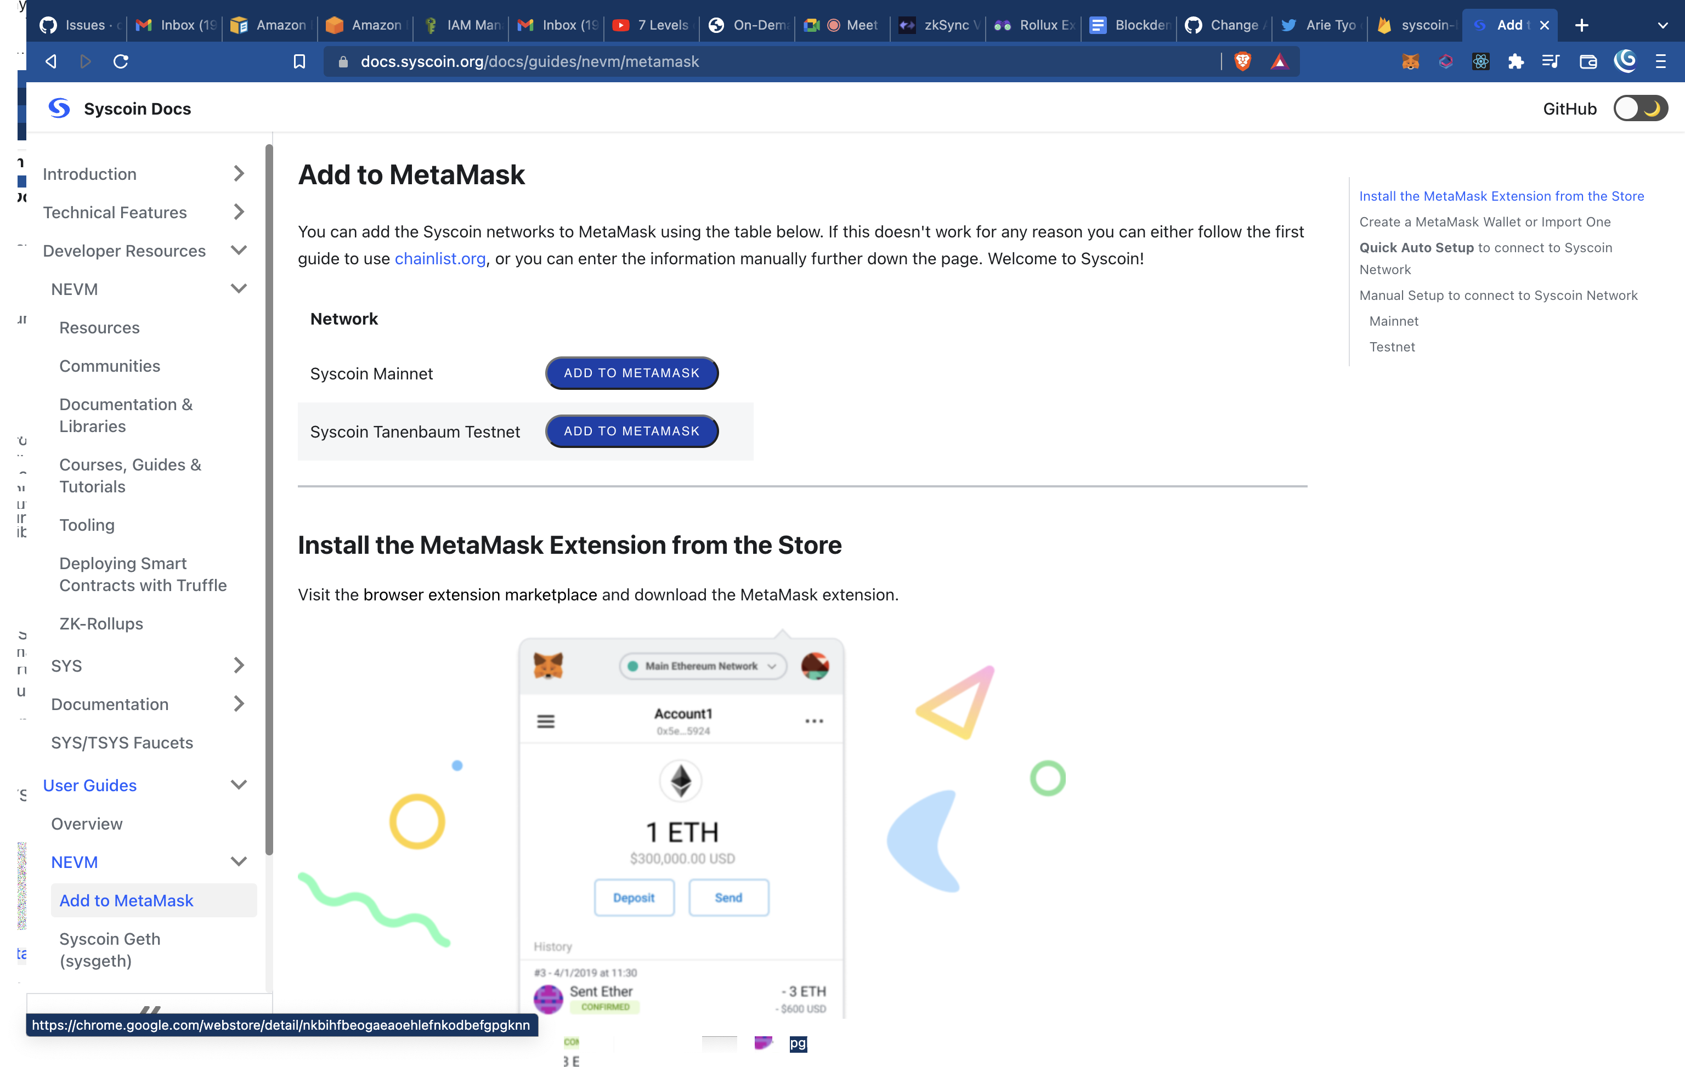The height and width of the screenshot is (1067, 1685).
Task: Click the Syscoin Docs logo
Action: tap(59, 109)
